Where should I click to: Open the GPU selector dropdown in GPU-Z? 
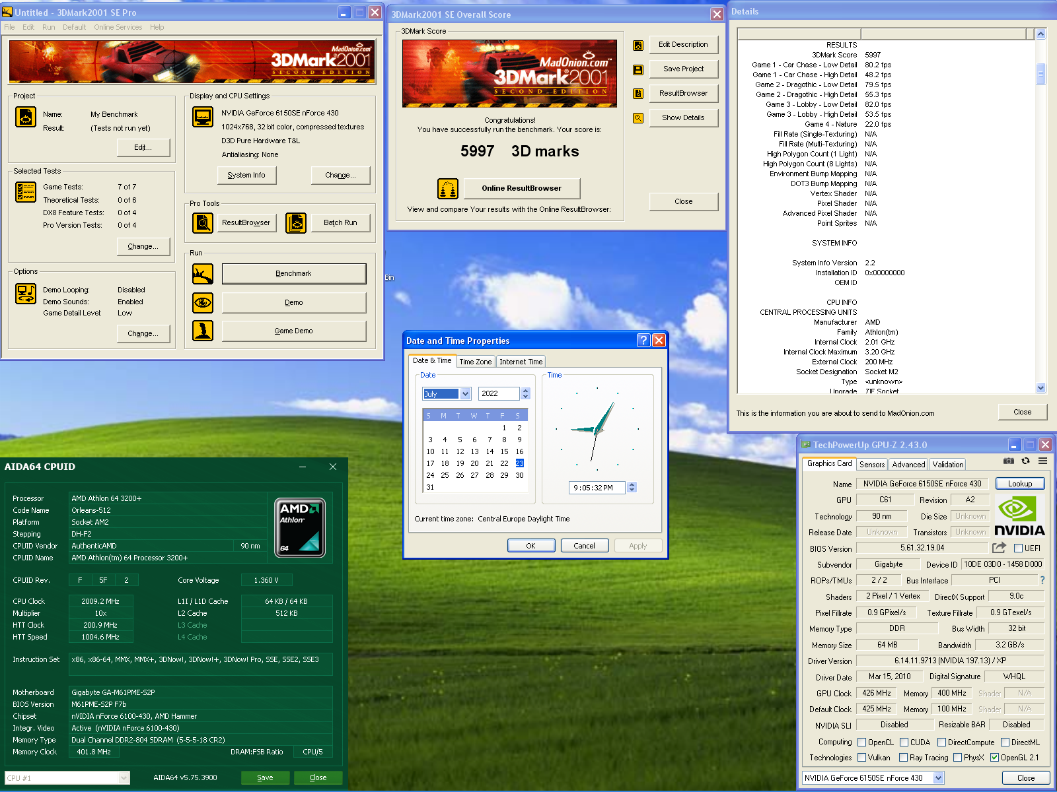(x=939, y=778)
